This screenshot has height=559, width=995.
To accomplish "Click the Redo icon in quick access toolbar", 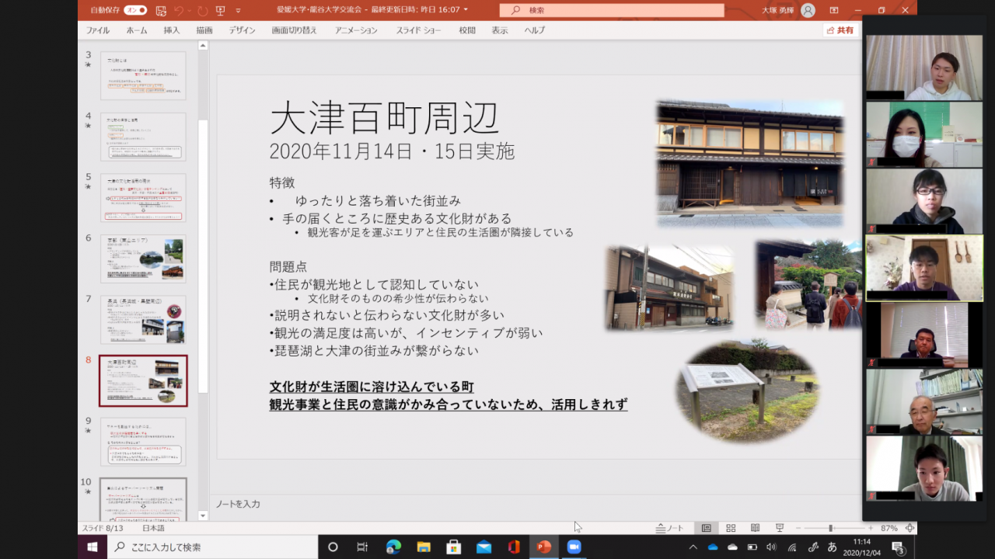I will (202, 10).
